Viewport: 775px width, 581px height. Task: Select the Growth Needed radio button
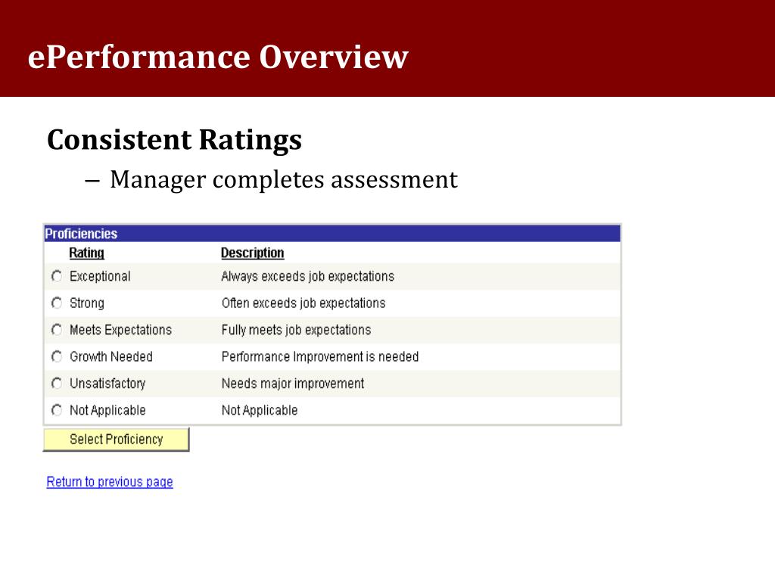[x=57, y=356]
